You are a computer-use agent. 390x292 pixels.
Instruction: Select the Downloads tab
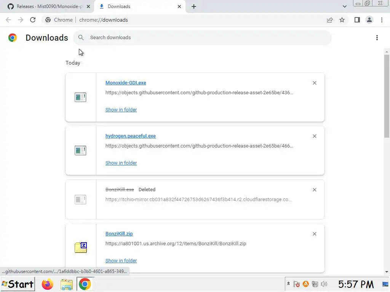click(x=139, y=6)
